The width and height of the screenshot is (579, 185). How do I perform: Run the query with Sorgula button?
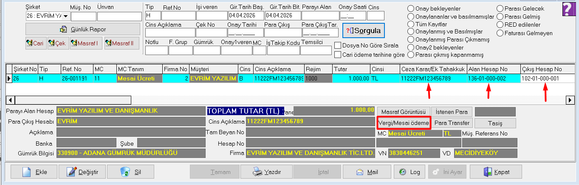tap(363, 31)
